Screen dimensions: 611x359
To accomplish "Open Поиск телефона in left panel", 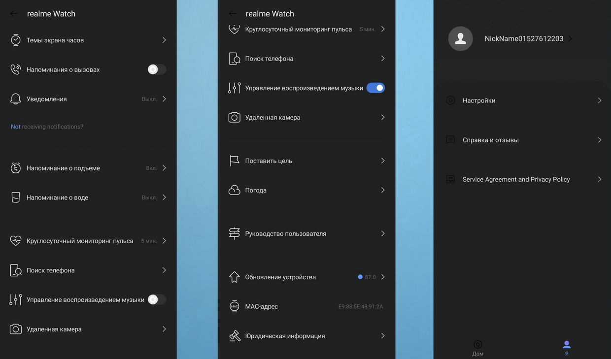I will coord(88,270).
